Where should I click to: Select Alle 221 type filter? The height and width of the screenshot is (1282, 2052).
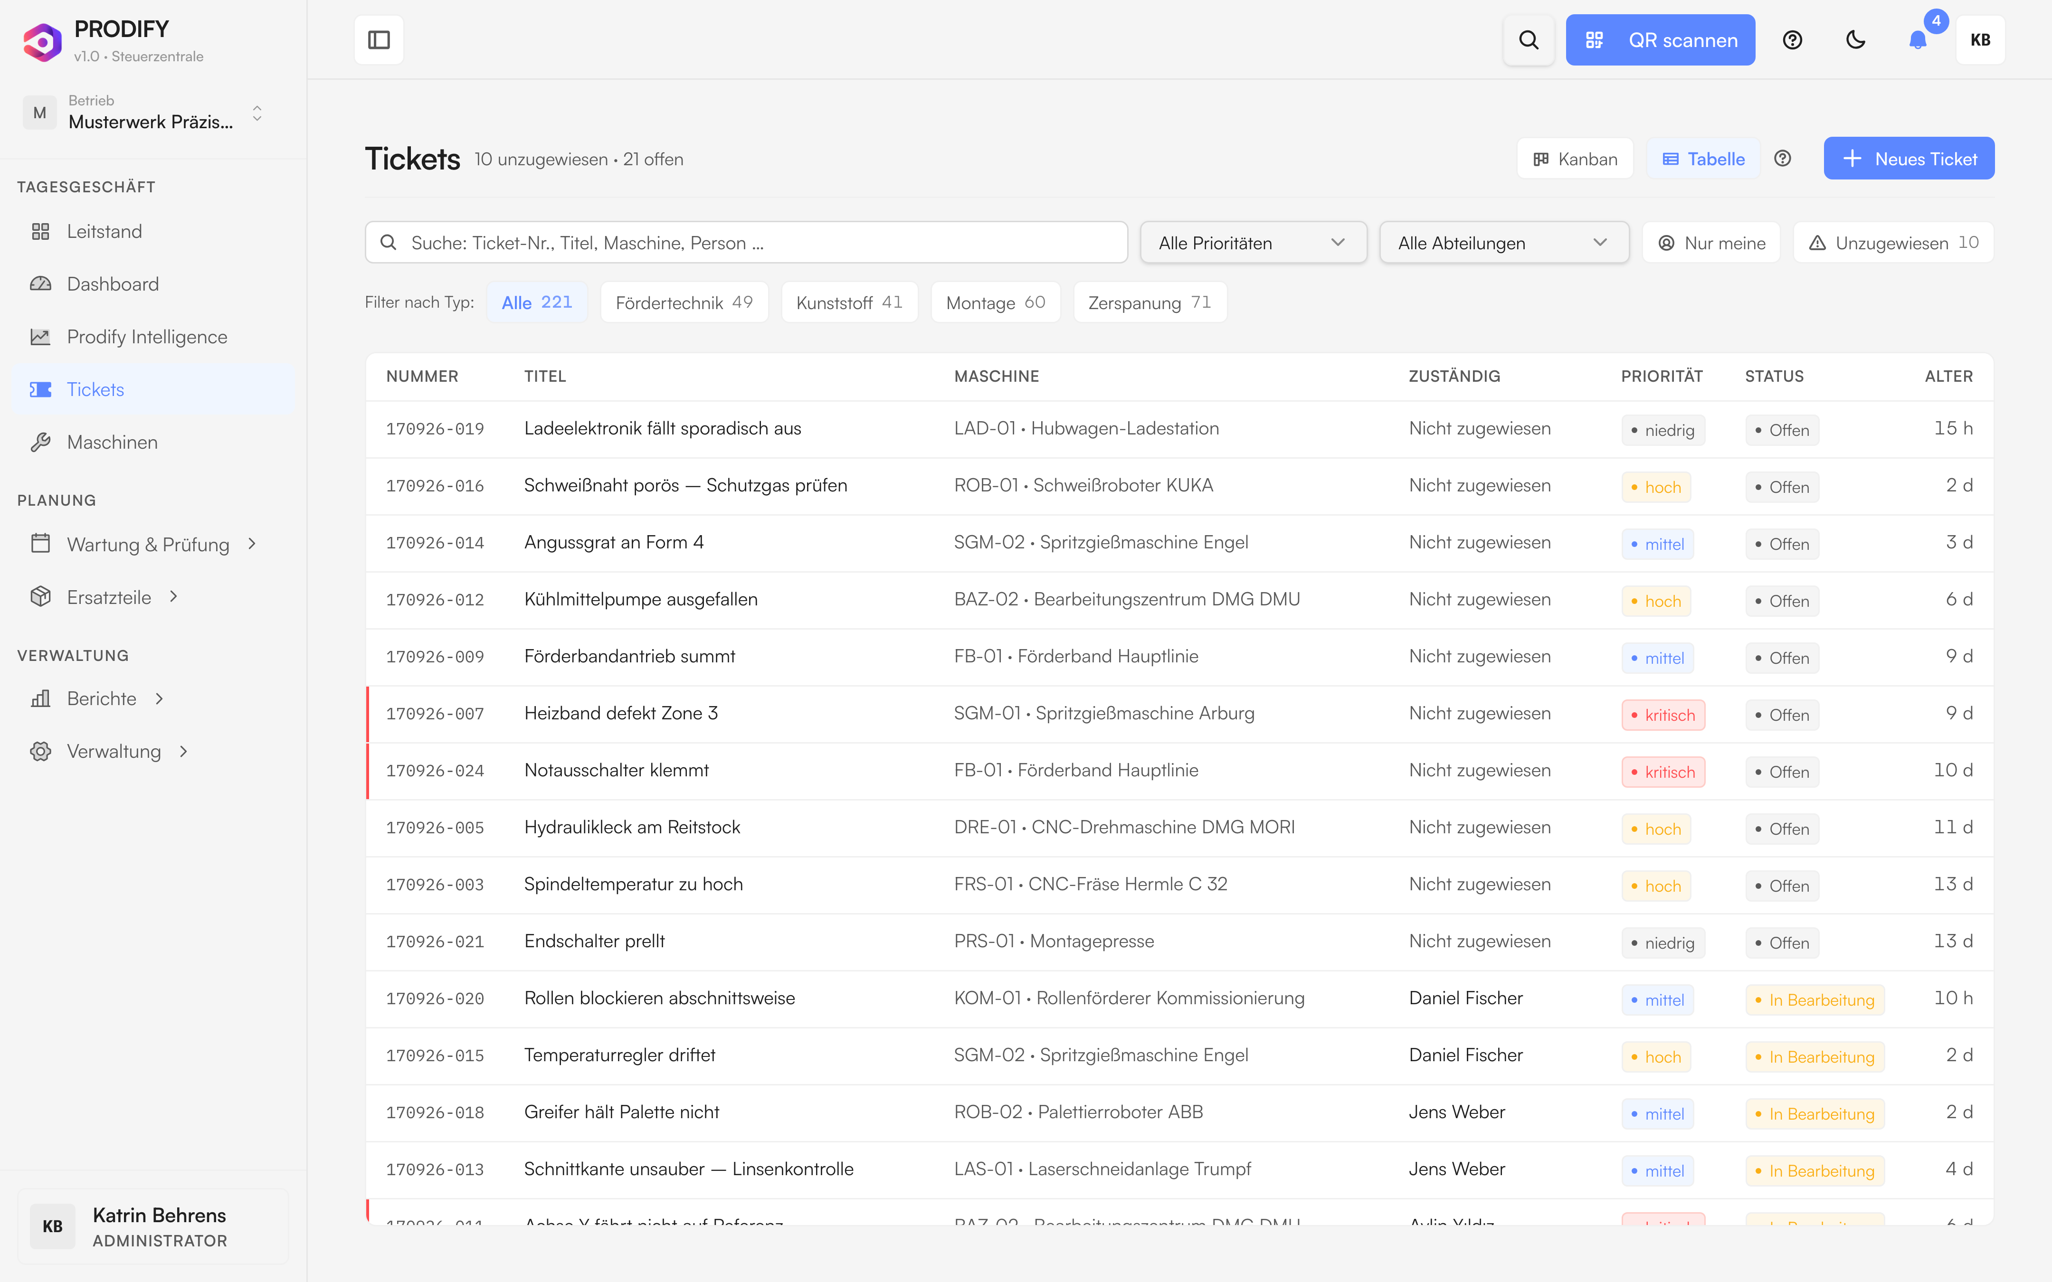point(537,302)
